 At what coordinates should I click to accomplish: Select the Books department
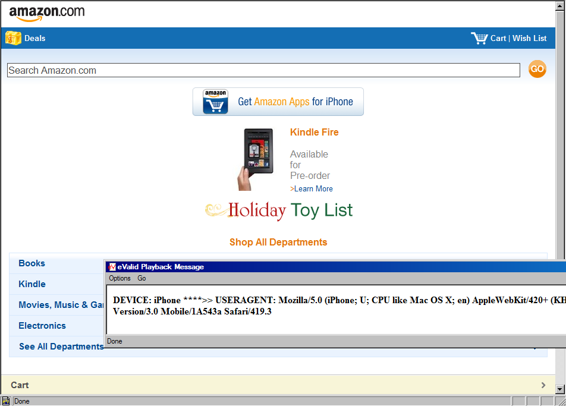pyautogui.click(x=32, y=263)
